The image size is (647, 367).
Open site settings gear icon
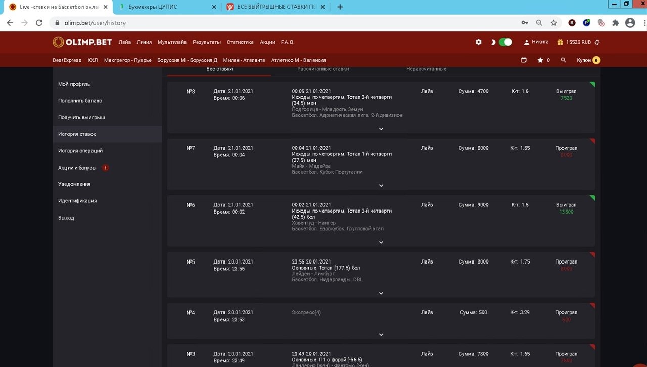478,42
